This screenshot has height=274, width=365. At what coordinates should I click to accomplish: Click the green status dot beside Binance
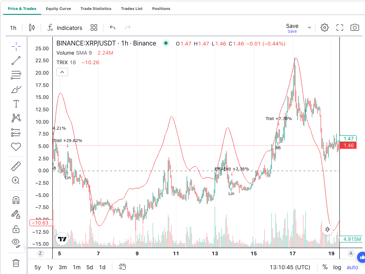pyautogui.click(x=166, y=43)
